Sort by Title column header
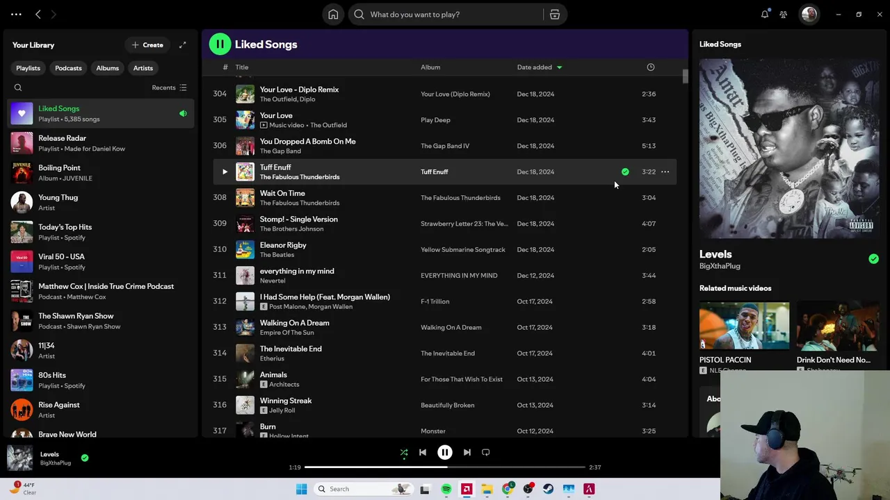Screen dimensions: 890x500 pos(242,67)
